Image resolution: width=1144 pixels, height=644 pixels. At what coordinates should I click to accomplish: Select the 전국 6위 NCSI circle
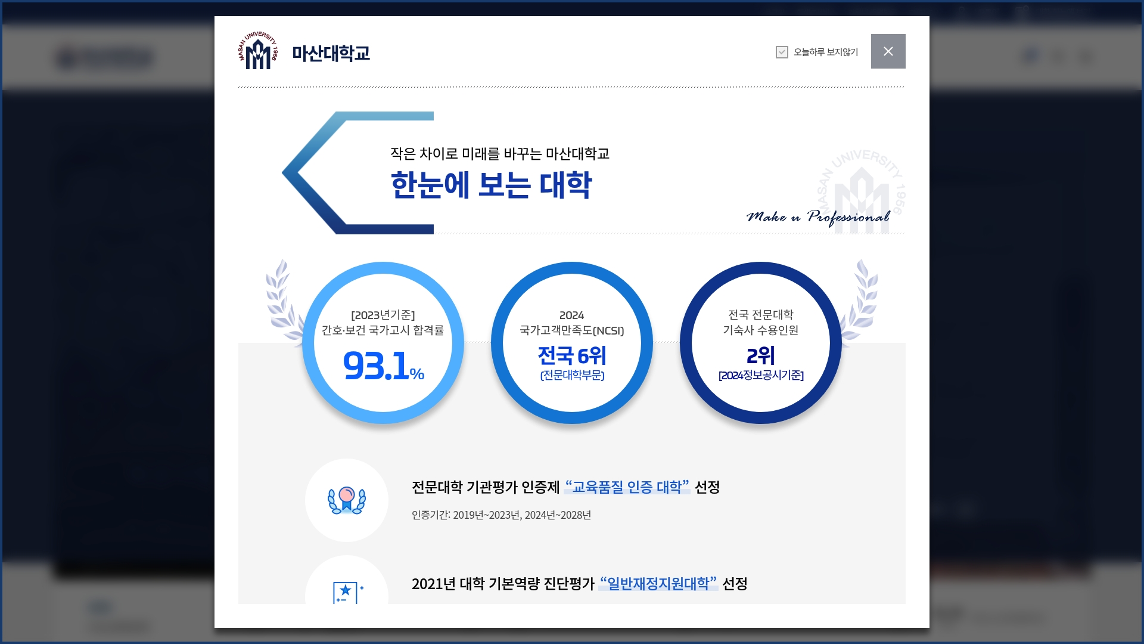[x=571, y=342]
